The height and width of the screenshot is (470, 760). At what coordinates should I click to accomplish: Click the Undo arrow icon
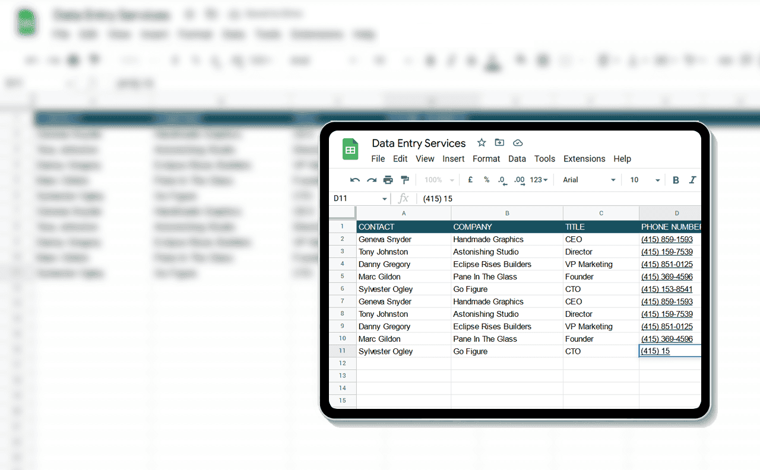coord(355,180)
